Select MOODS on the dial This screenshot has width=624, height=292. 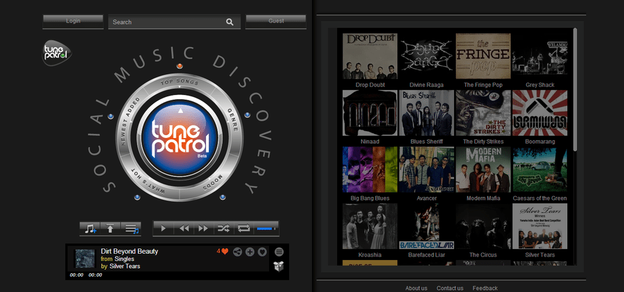click(213, 182)
